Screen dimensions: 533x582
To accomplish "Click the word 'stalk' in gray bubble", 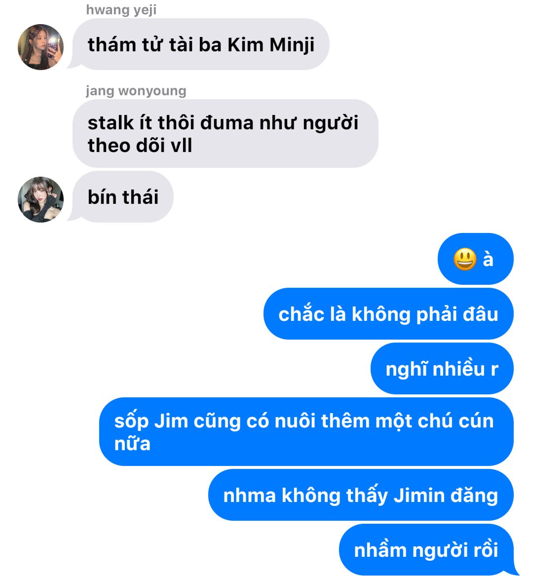I will click(x=111, y=123).
